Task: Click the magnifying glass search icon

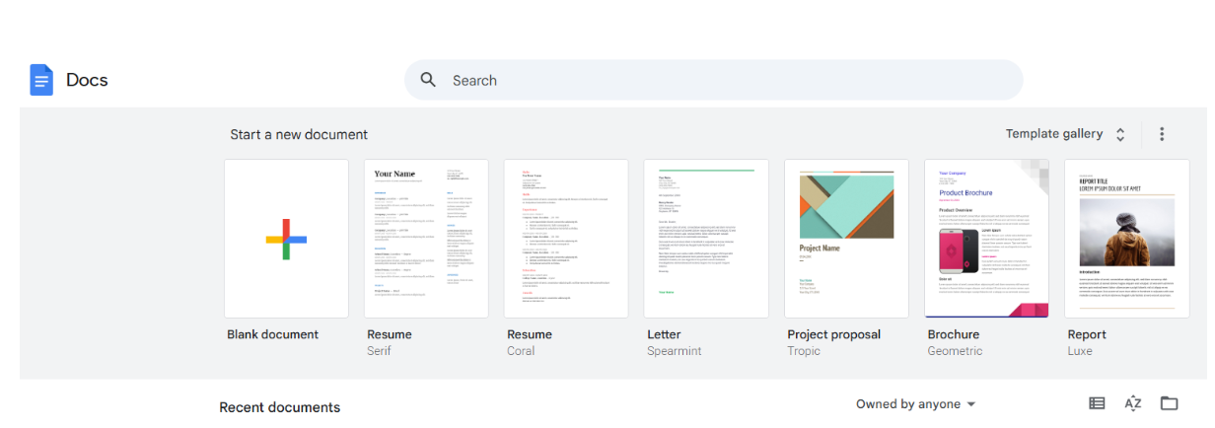Action: tap(428, 80)
